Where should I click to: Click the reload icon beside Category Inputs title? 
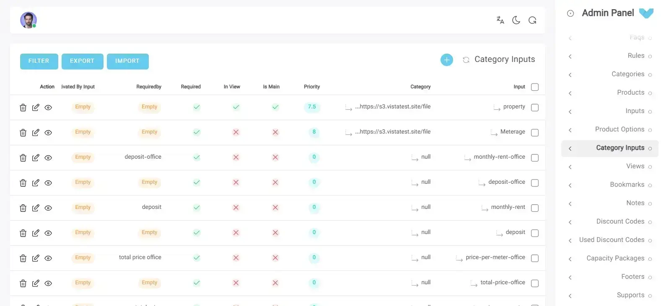click(466, 60)
